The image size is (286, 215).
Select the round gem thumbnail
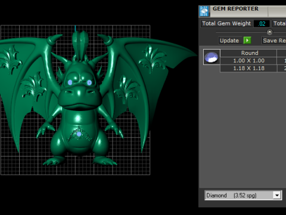pos(212,57)
